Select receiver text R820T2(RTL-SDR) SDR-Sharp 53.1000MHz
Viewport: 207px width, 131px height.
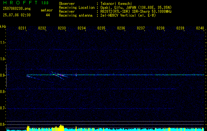(136, 11)
